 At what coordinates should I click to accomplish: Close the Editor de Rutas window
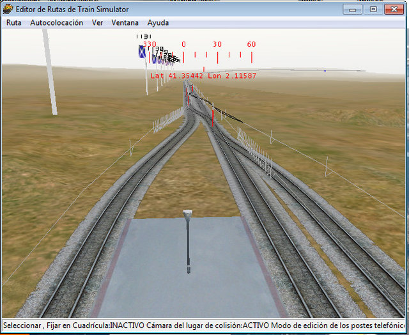[x=393, y=10]
